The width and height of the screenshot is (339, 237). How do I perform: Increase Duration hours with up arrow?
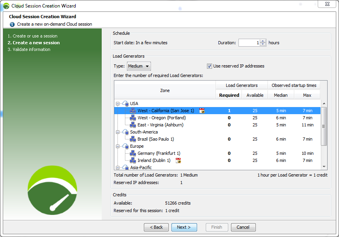[263, 41]
